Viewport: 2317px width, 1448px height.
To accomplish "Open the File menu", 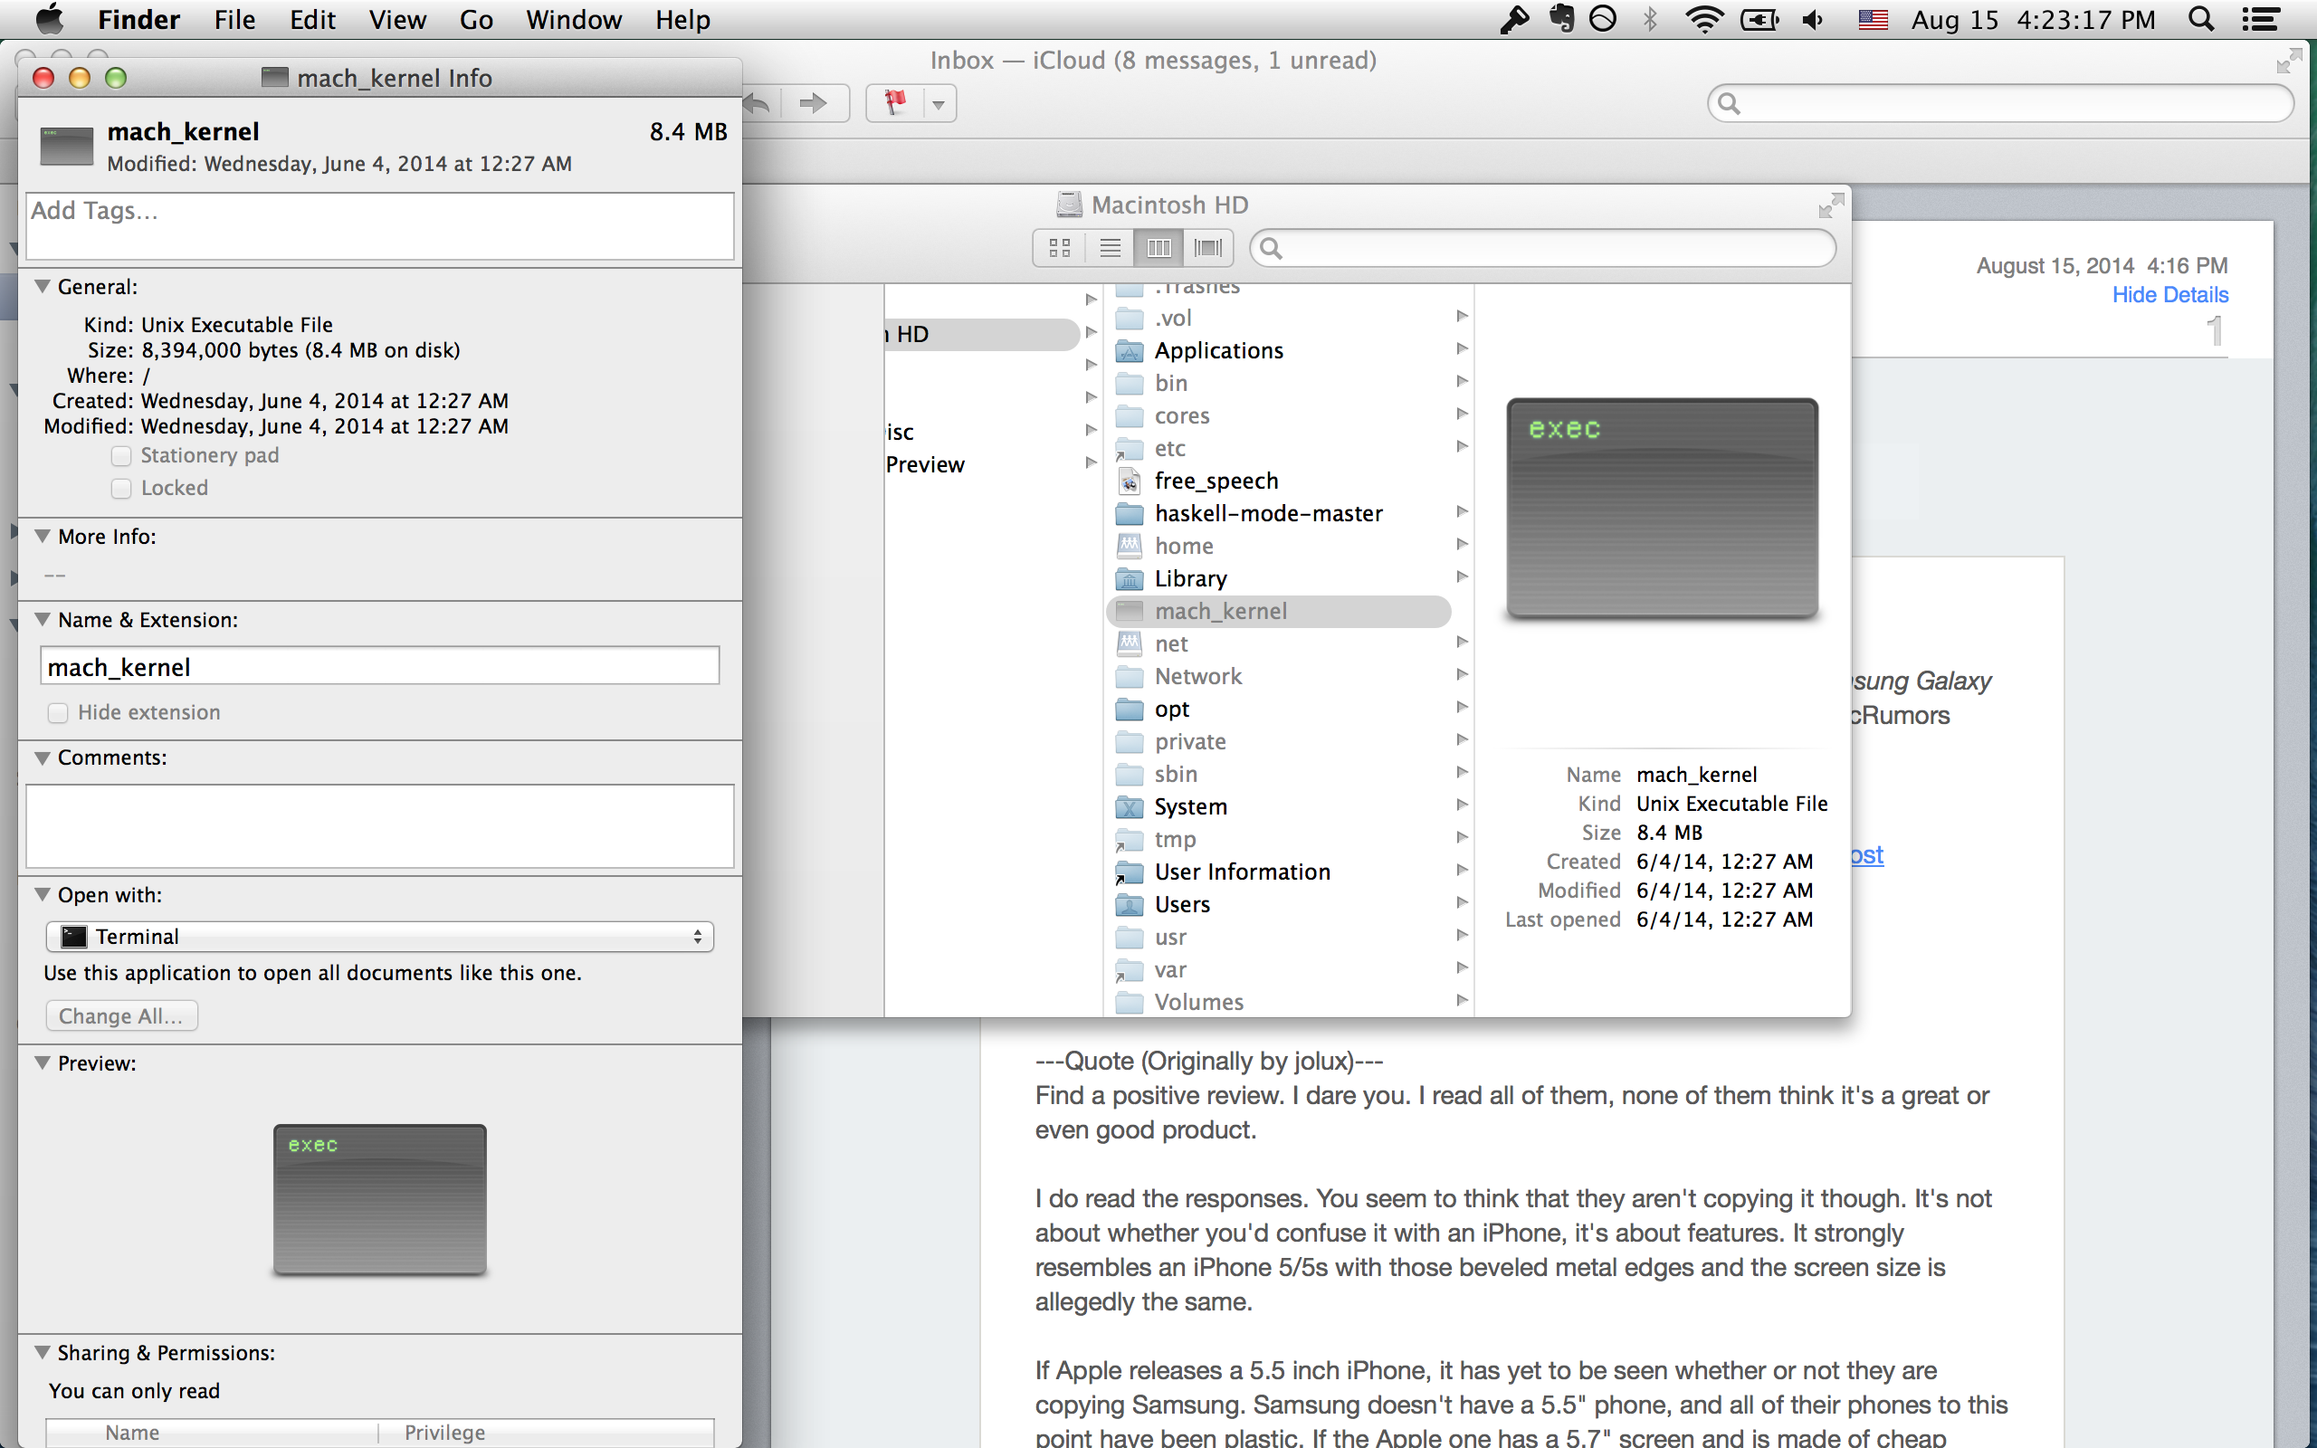I will click(234, 19).
